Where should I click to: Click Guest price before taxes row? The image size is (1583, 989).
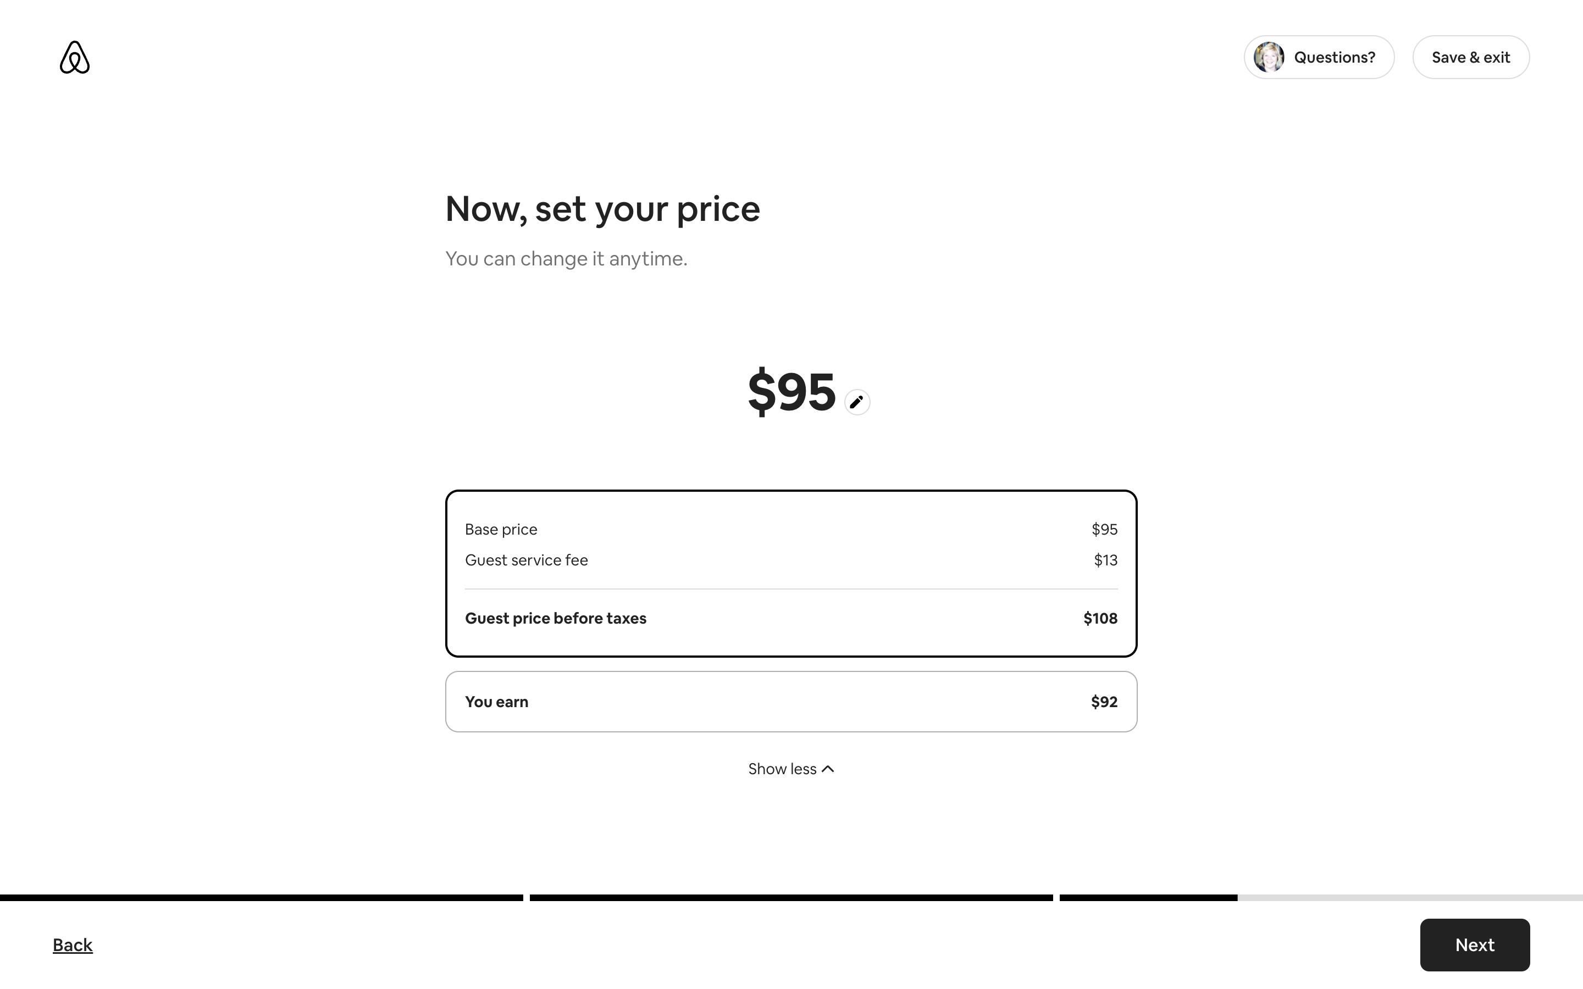coord(791,618)
